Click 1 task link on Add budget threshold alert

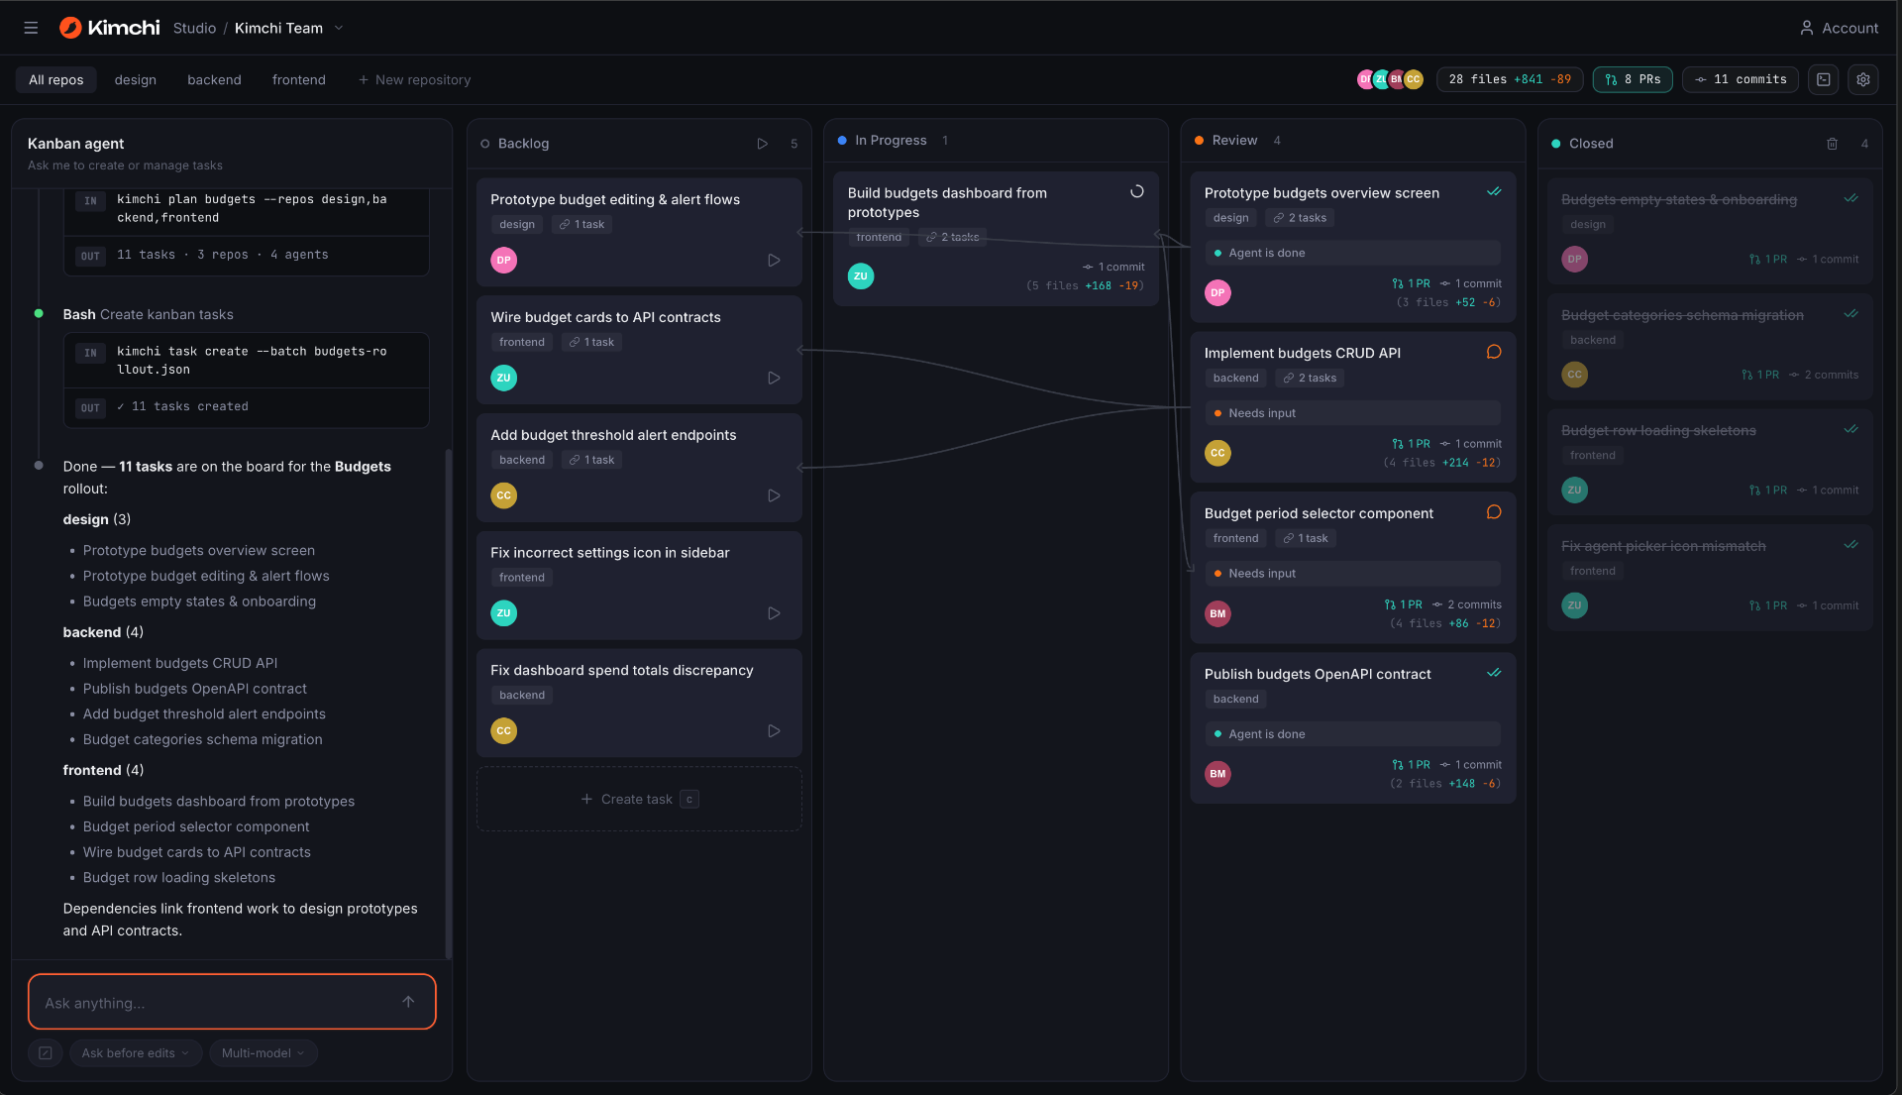tap(591, 460)
